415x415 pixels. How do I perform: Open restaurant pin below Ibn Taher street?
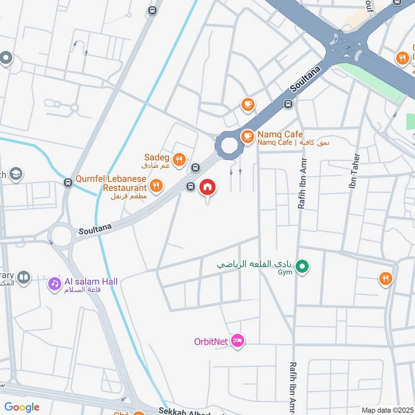tap(385, 279)
